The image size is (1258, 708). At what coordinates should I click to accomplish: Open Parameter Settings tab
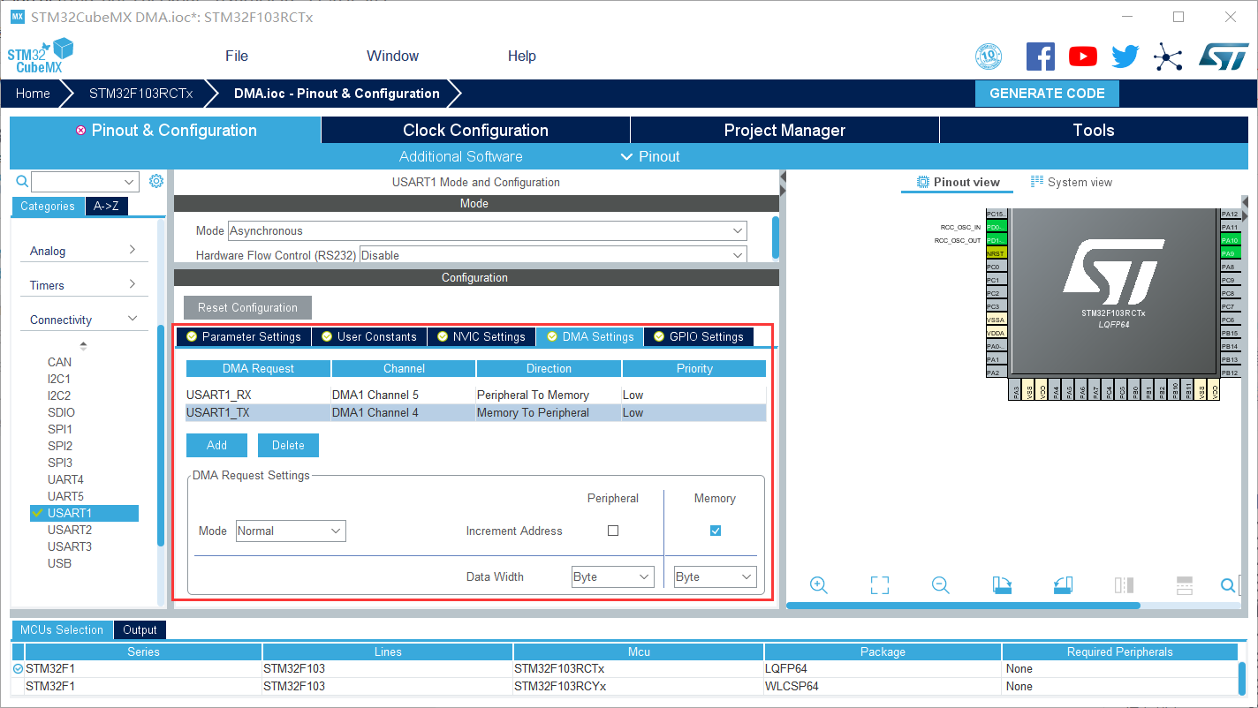(x=243, y=336)
